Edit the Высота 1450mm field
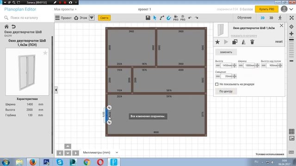Screen dimensions: 296x166 pos(226,65)
